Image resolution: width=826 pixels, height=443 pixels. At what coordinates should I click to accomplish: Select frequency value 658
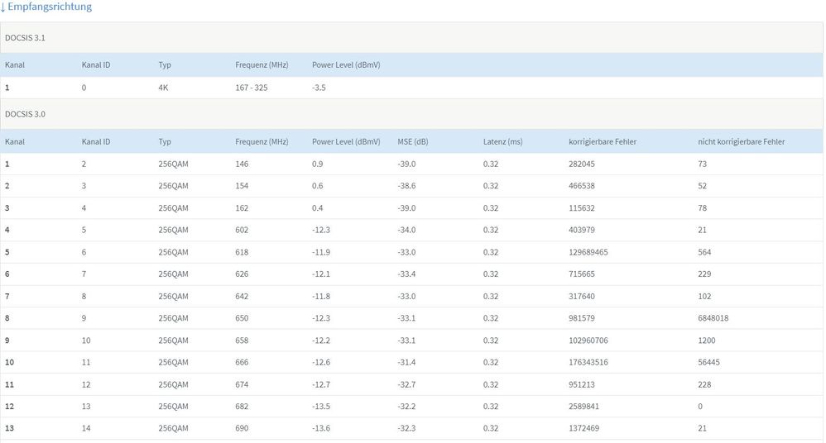tap(242, 341)
